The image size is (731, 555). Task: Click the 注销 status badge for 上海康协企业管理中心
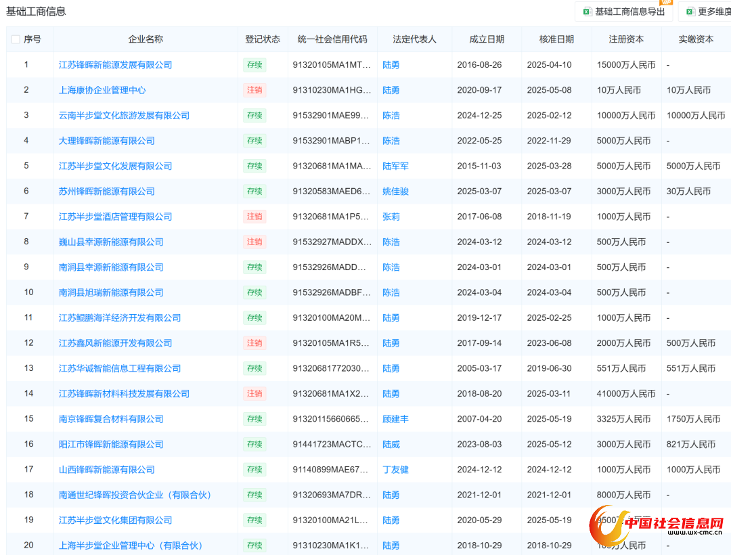(254, 90)
